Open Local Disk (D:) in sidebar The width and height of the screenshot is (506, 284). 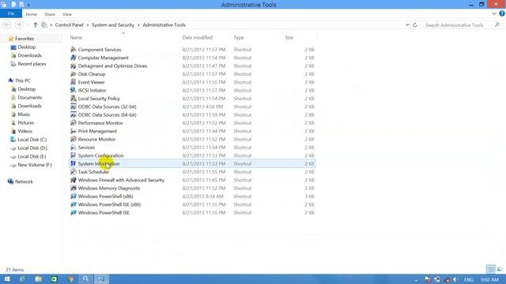32,148
